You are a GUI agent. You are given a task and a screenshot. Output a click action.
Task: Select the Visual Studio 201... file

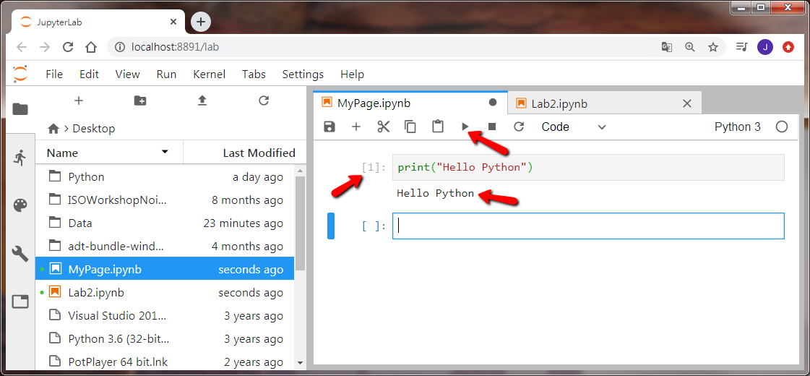coord(165,316)
